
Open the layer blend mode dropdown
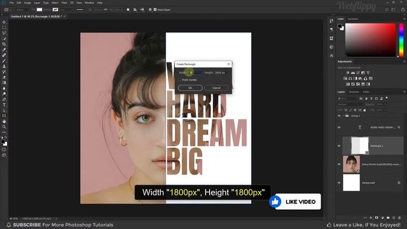coord(350,104)
